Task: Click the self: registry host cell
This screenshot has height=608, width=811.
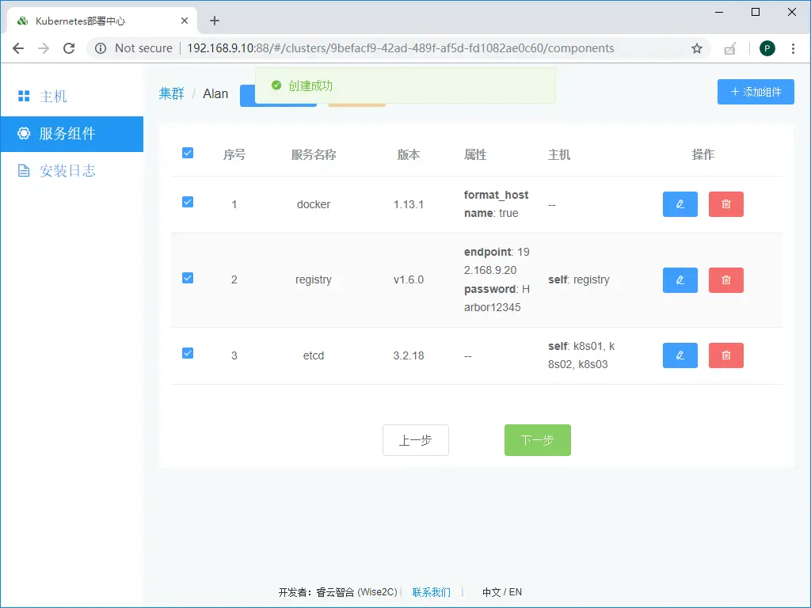Action: [x=579, y=279]
